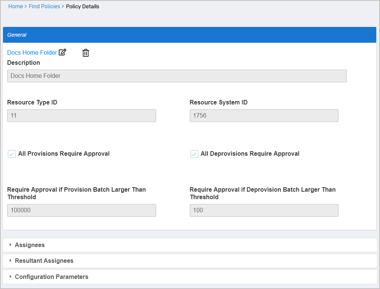
Task: Click the Provision batch threshold field showing 100000
Action: tap(81, 210)
